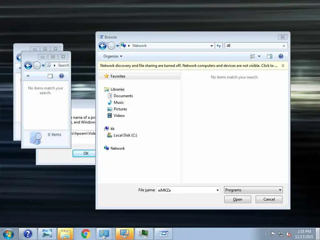Click the Search address bar in small window
The height and width of the screenshot is (240, 320).
pos(57,65)
